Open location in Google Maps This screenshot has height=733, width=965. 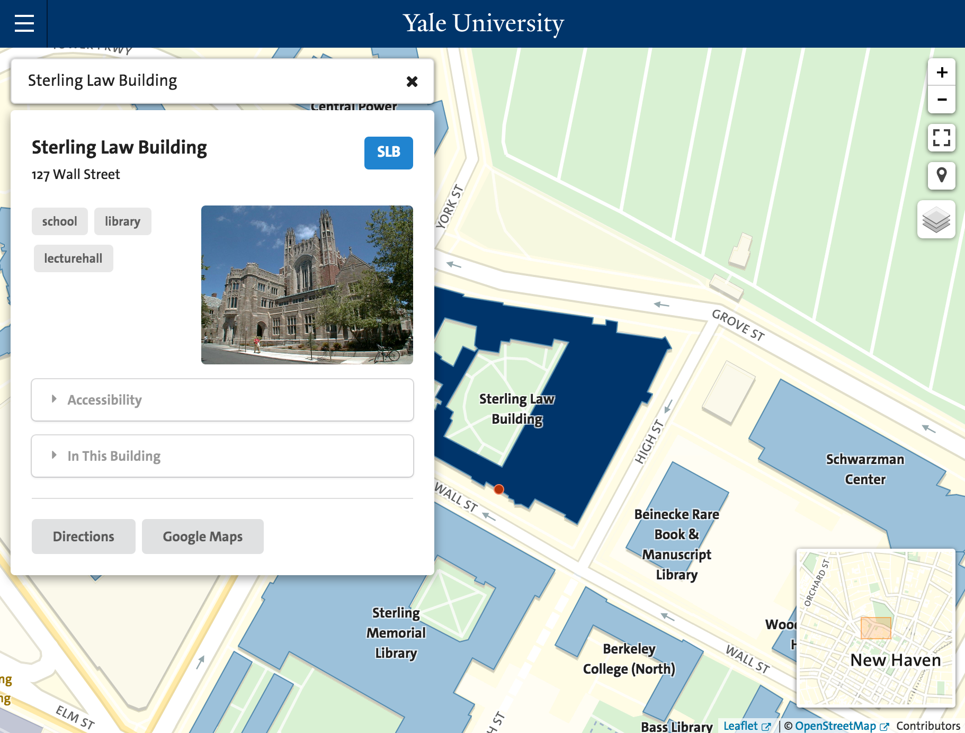[203, 537]
